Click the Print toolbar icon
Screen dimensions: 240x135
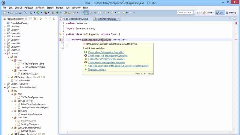[x=20, y=13]
